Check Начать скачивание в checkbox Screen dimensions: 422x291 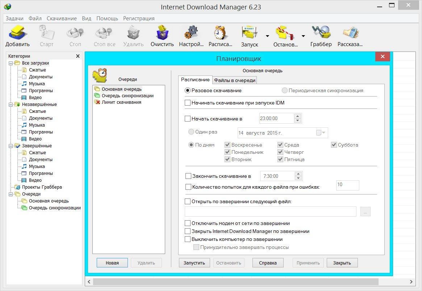point(188,118)
